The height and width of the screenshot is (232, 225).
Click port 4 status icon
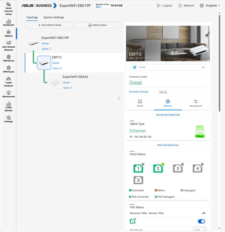point(198,168)
